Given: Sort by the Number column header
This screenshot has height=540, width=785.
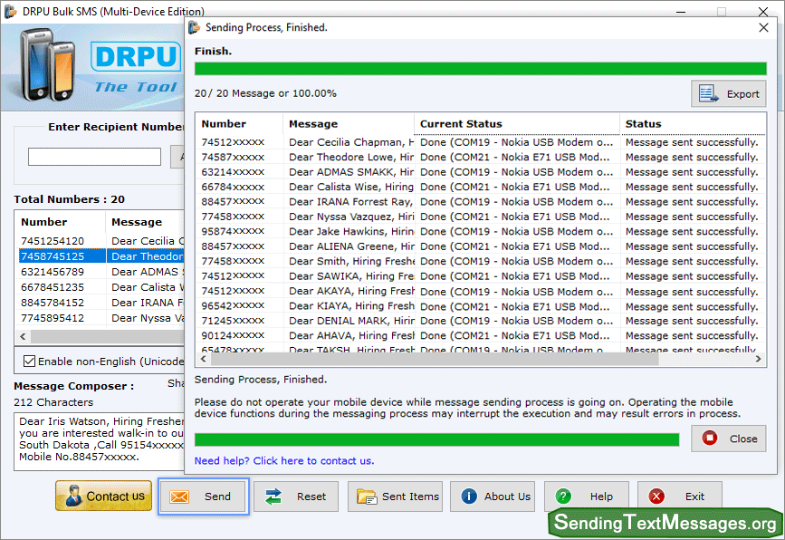Looking at the screenshot, I should pos(240,124).
